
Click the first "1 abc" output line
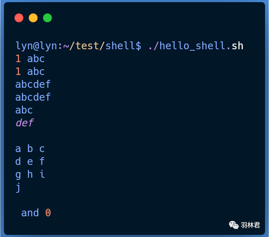[30, 59]
